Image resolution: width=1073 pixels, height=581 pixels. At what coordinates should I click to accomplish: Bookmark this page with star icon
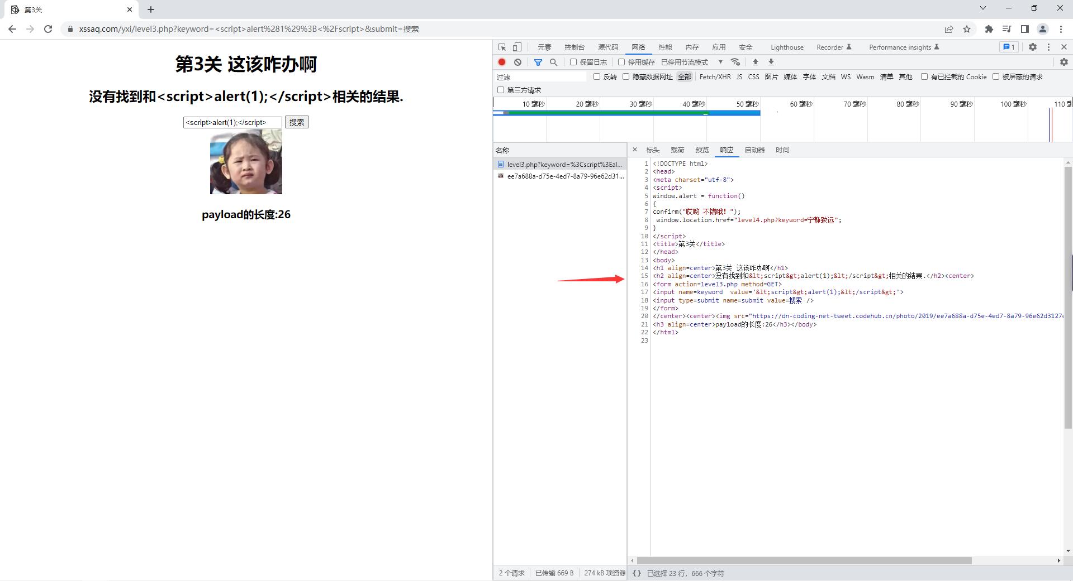(967, 29)
